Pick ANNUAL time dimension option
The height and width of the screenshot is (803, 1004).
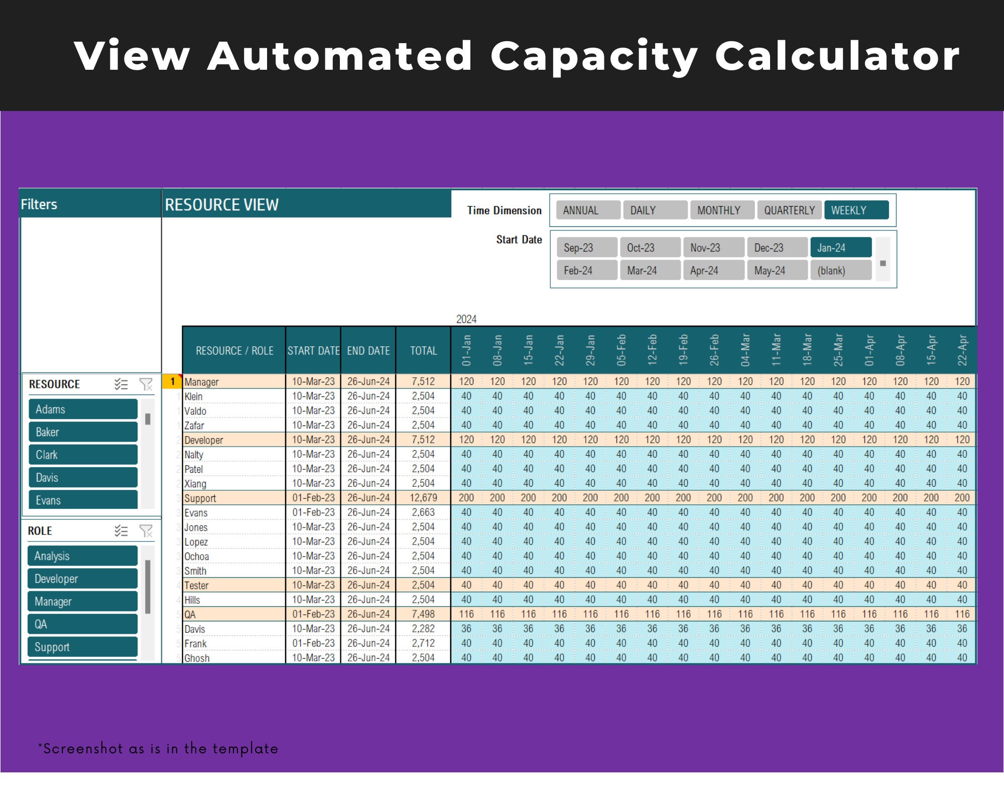click(588, 210)
